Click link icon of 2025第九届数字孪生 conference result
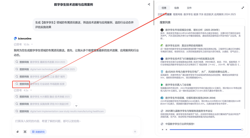The width and height of the screenshot is (250, 138). [162, 111]
